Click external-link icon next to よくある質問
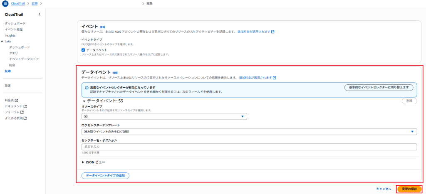426x194 pixels. click(x=25, y=118)
